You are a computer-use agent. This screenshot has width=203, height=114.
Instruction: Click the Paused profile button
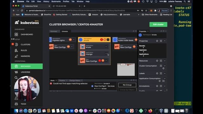pos(163,10)
